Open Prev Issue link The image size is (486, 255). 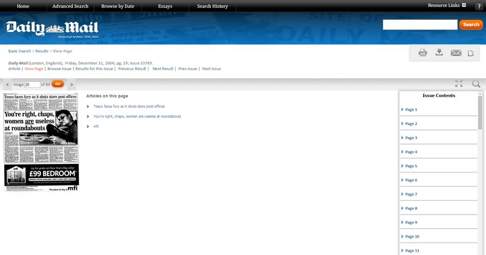pyautogui.click(x=187, y=68)
